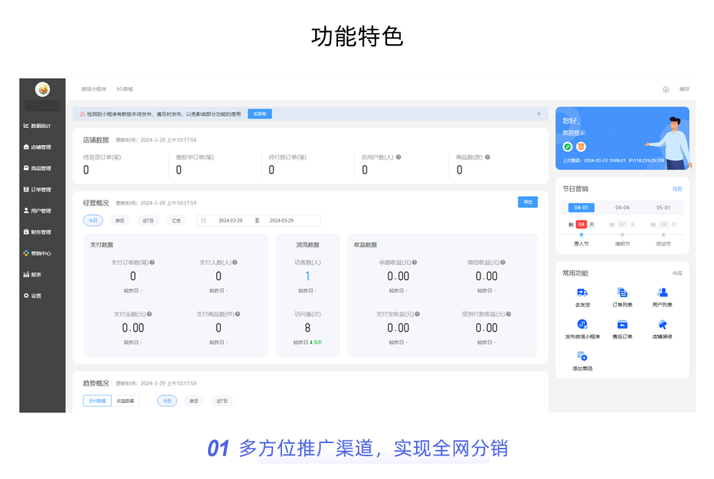Click the 导出 export button

tap(527, 202)
